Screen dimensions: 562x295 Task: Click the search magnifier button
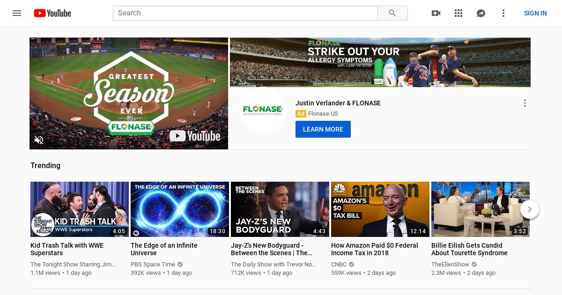tap(392, 13)
